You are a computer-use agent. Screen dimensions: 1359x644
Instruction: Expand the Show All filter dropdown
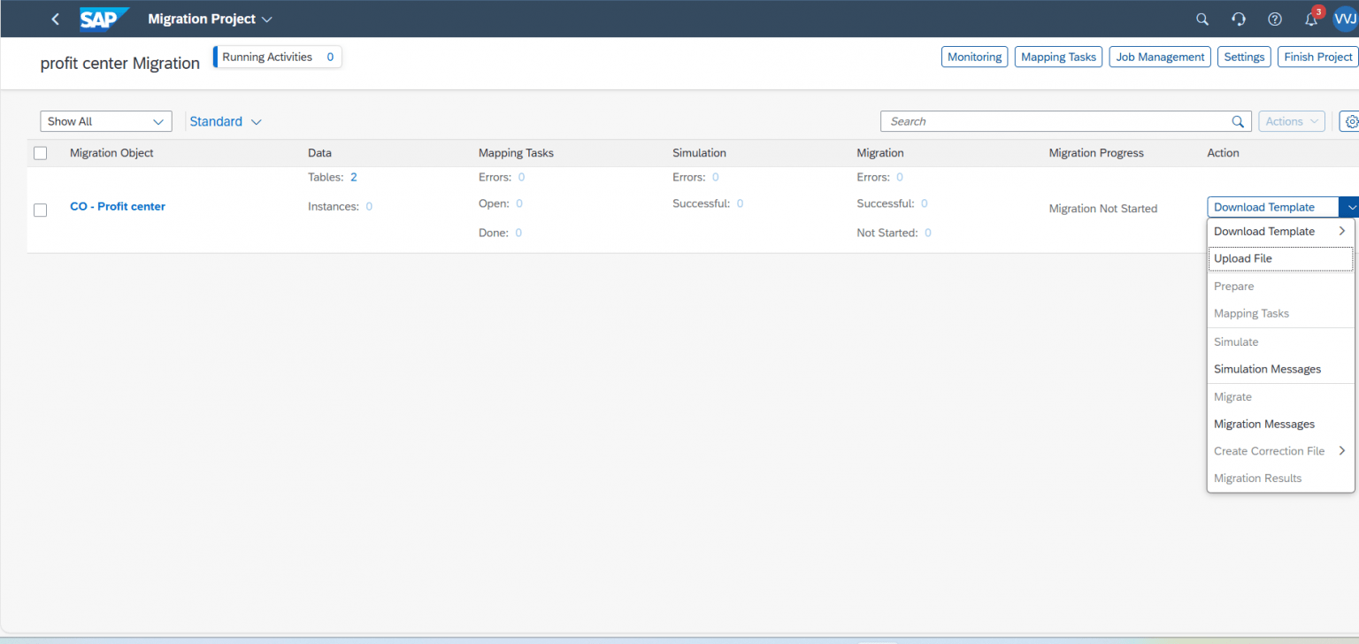click(x=105, y=121)
